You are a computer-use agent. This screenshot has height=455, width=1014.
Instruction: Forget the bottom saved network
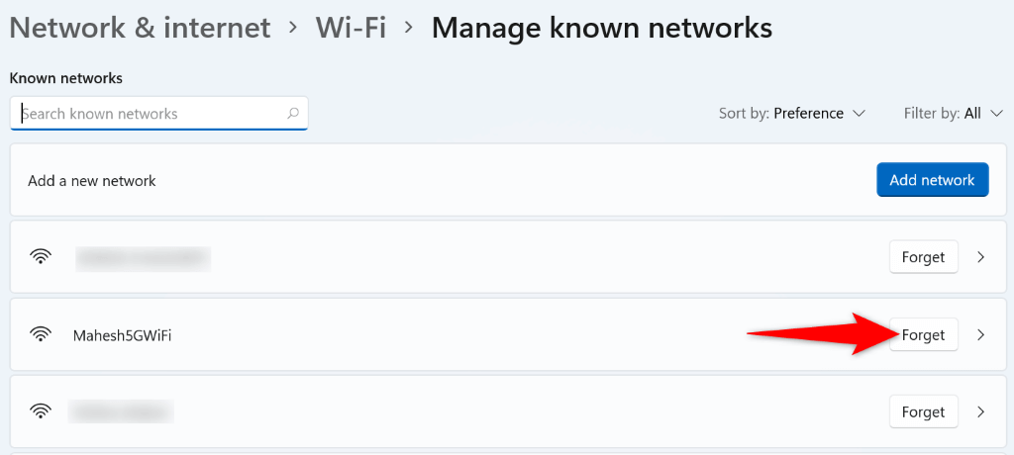(923, 411)
